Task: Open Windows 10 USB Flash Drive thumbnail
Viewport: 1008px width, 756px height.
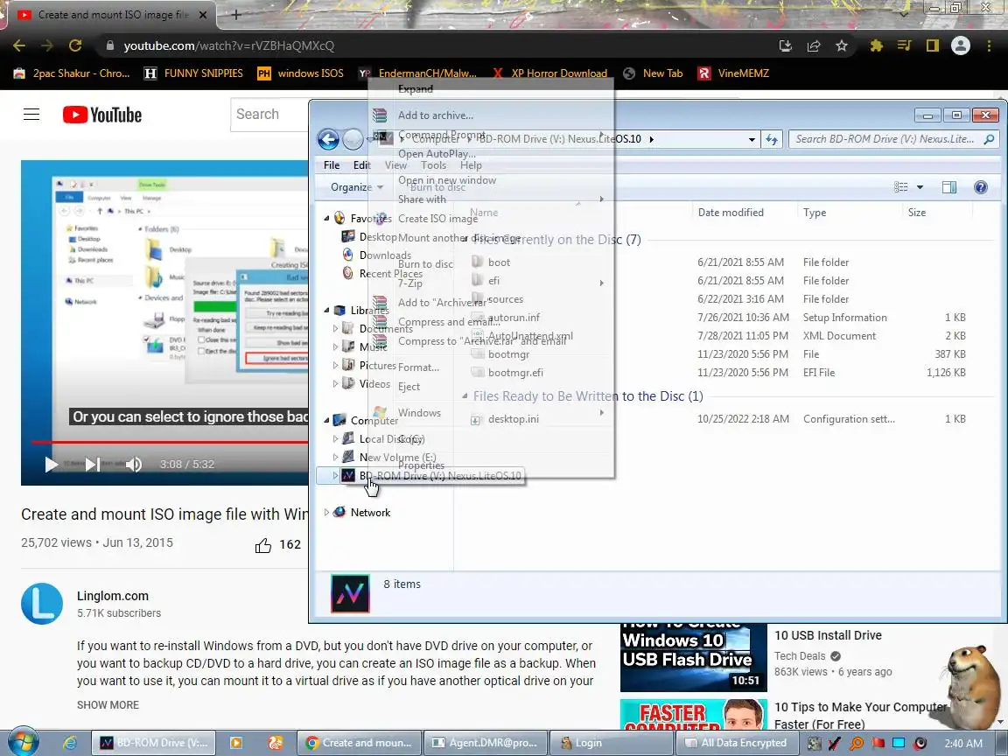Action: [x=693, y=657]
